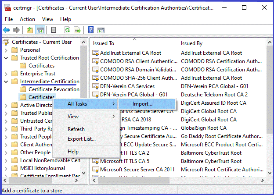Click the Up one level folder icon
274x195 pixels.
[30, 30]
